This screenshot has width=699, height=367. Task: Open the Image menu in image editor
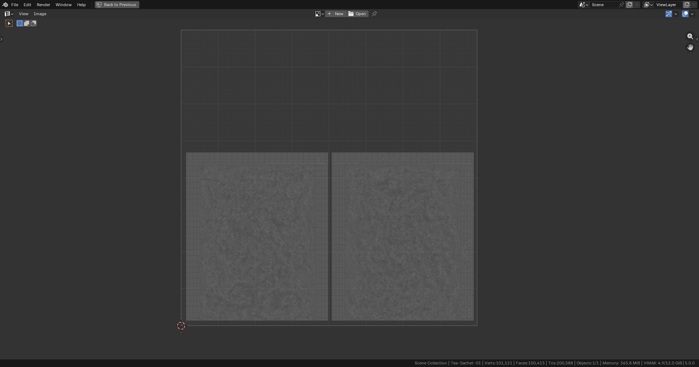pyautogui.click(x=40, y=14)
